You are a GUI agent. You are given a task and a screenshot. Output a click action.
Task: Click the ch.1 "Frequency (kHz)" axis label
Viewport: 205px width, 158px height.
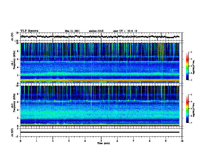pos(14,60)
